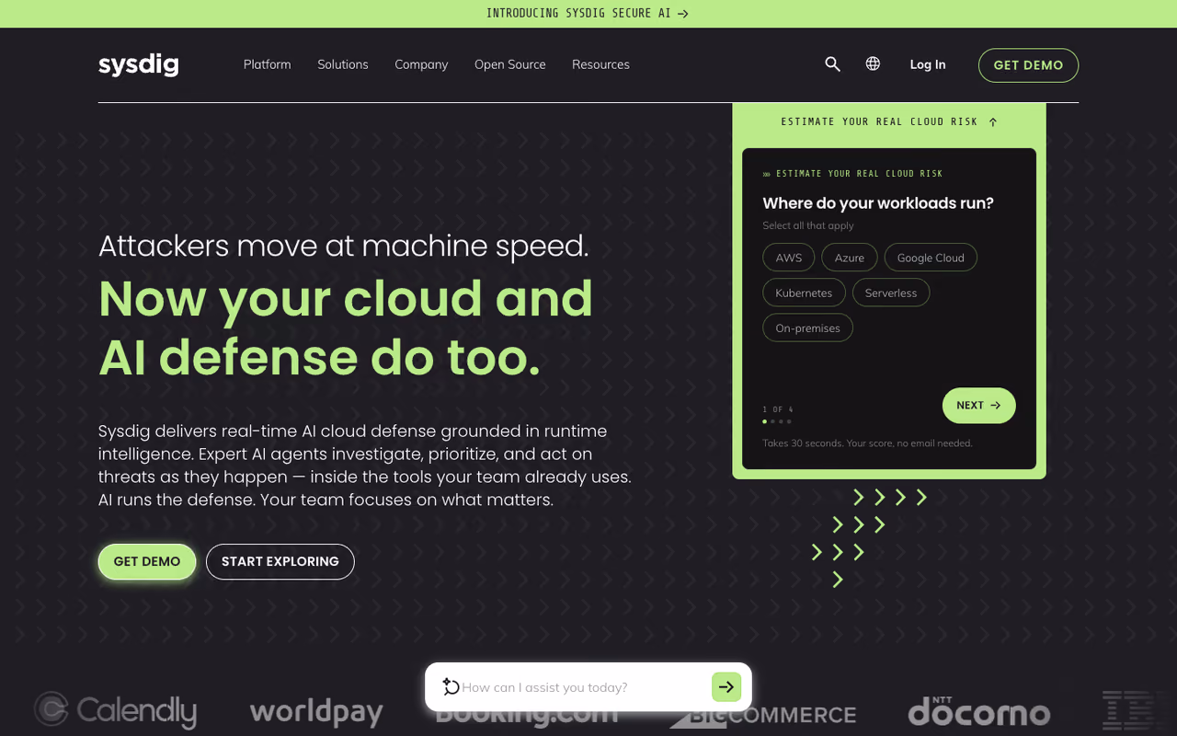1177x736 pixels.
Task: Submit the assistant query arrow button
Action: (x=726, y=686)
